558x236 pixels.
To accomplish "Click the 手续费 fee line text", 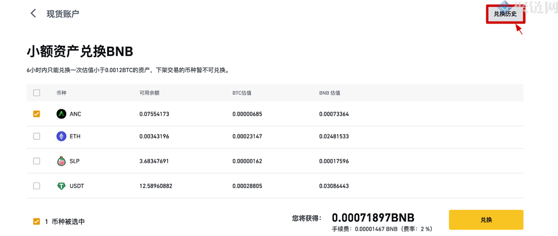I will point(382,229).
